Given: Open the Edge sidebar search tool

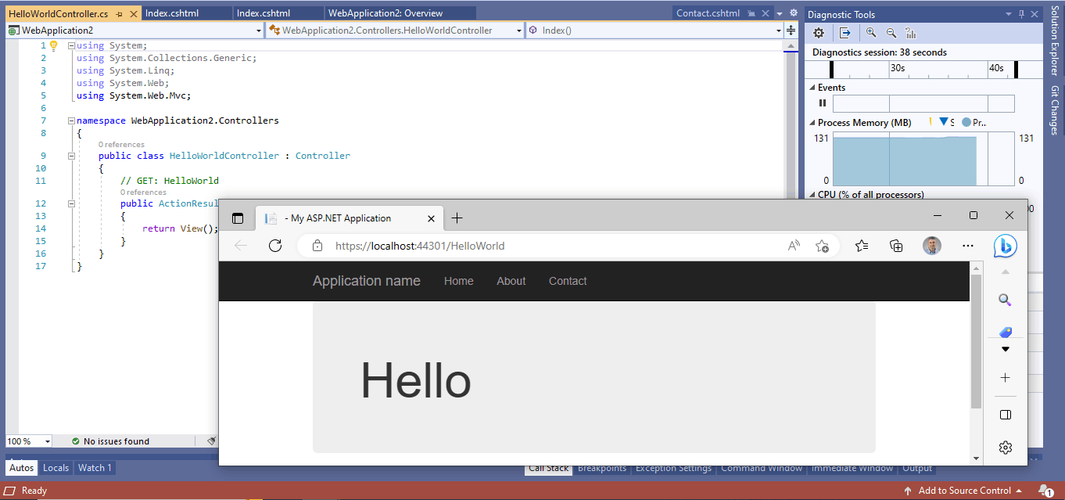Looking at the screenshot, I should click(x=1006, y=300).
